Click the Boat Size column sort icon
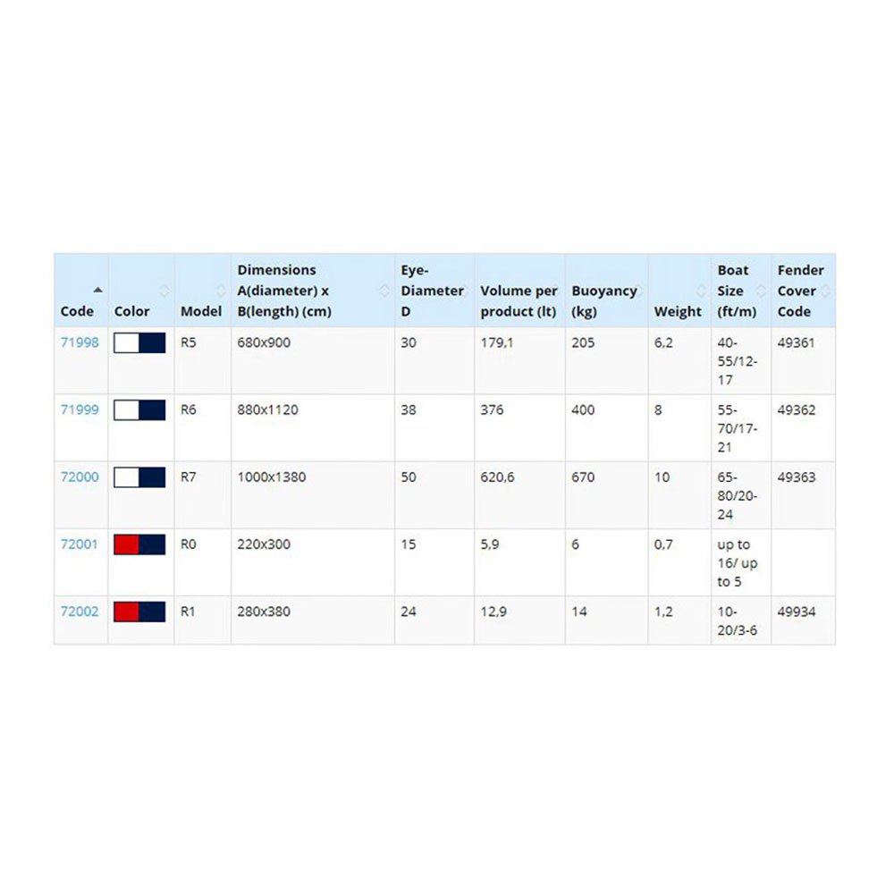 (761, 291)
